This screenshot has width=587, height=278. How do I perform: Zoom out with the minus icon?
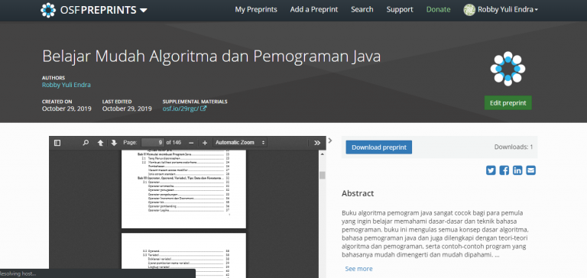(191, 143)
